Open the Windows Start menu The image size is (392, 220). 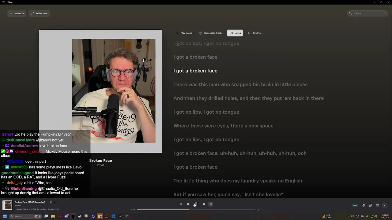point(5,216)
